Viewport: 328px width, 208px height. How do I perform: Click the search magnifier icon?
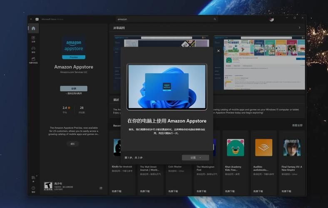(215, 19)
